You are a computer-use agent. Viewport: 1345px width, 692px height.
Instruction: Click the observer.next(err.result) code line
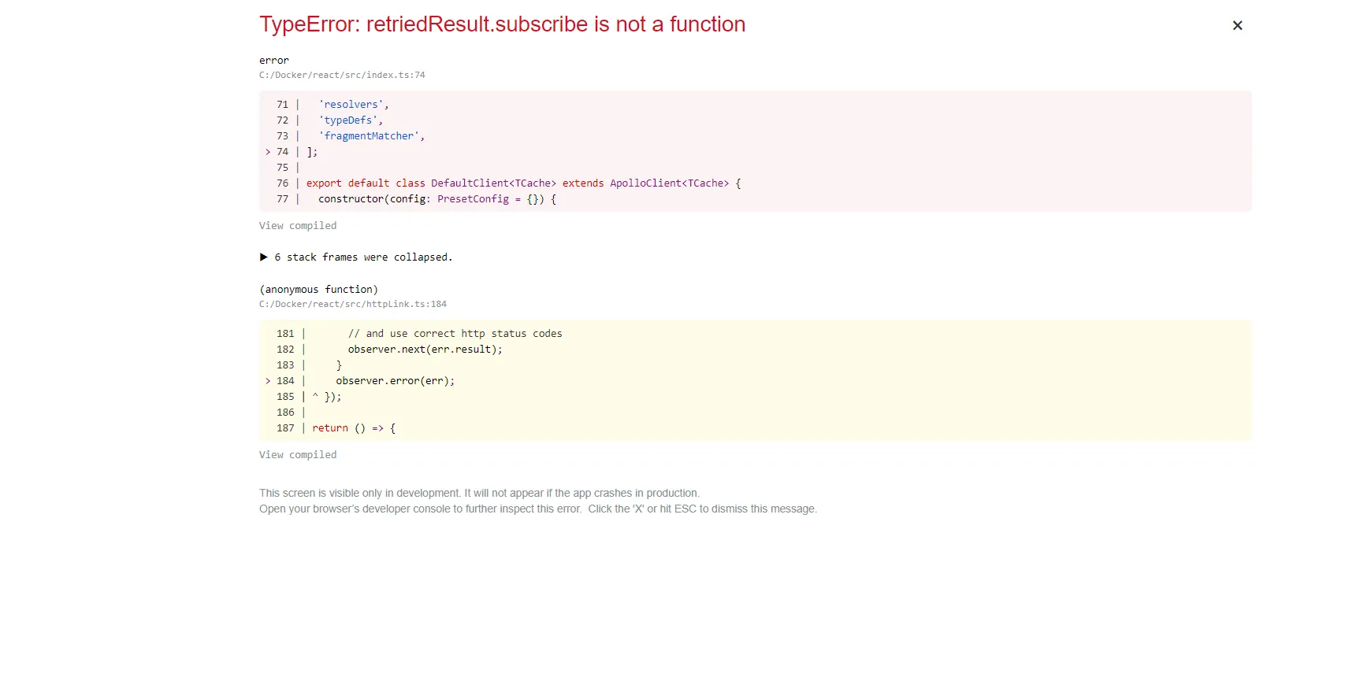tap(425, 350)
